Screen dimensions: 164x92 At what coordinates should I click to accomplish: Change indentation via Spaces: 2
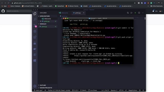114,90
